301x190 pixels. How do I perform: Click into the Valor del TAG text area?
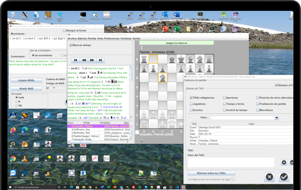(x=231, y=162)
